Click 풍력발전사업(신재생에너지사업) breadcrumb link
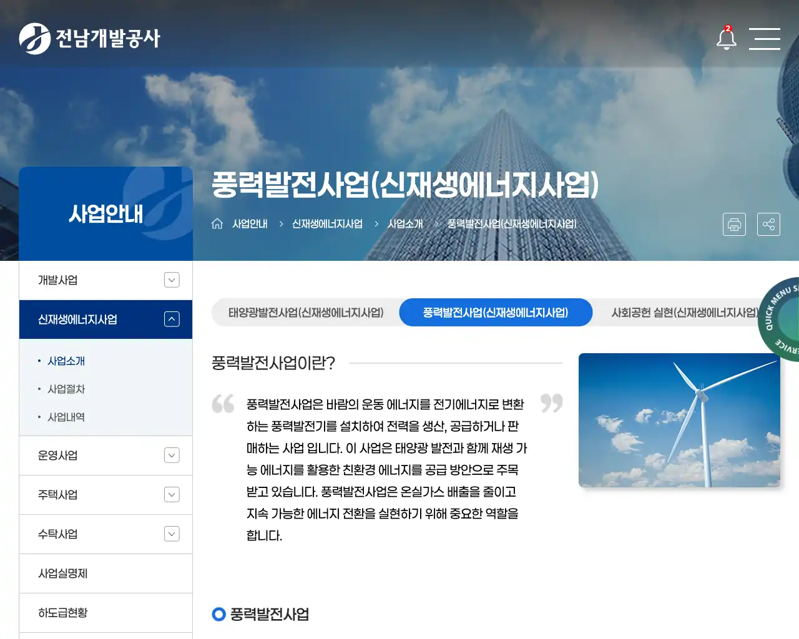 coord(512,223)
